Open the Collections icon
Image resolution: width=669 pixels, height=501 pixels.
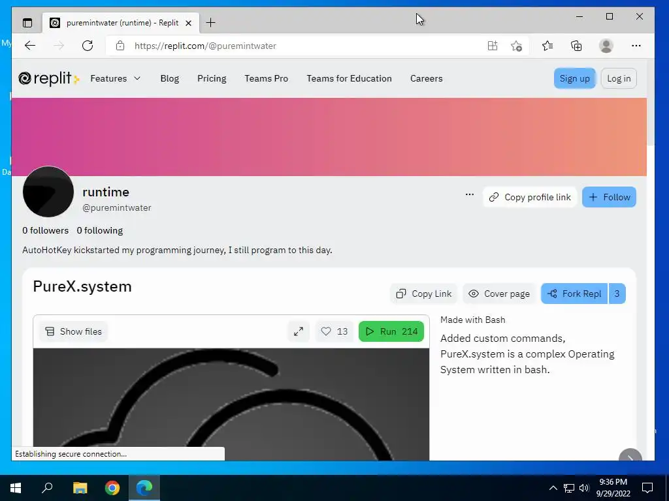coord(576,46)
